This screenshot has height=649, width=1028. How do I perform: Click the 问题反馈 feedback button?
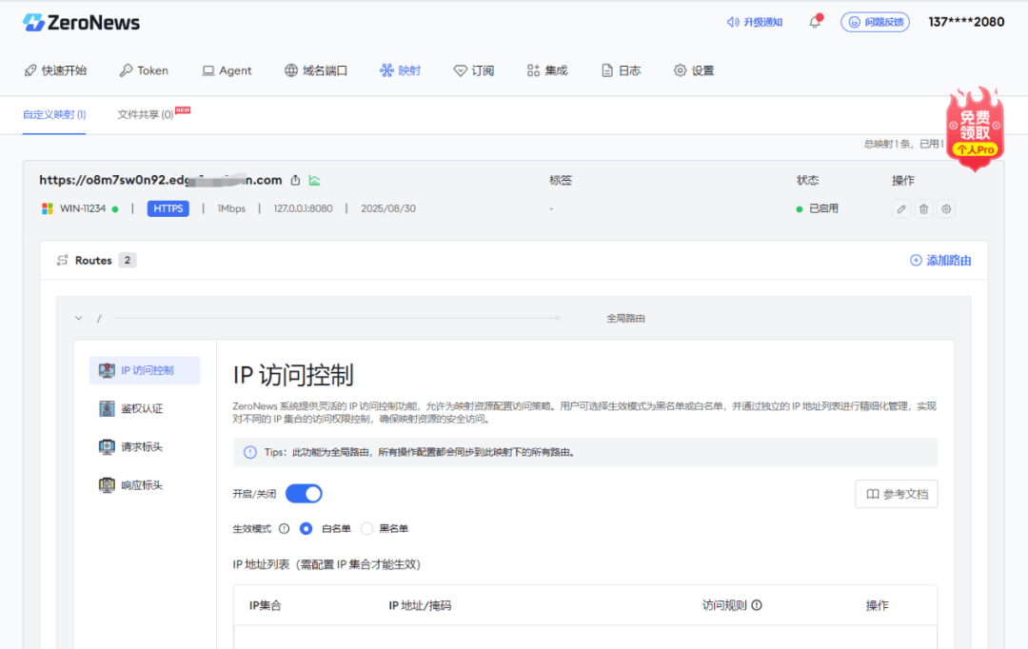pyautogui.click(x=874, y=22)
